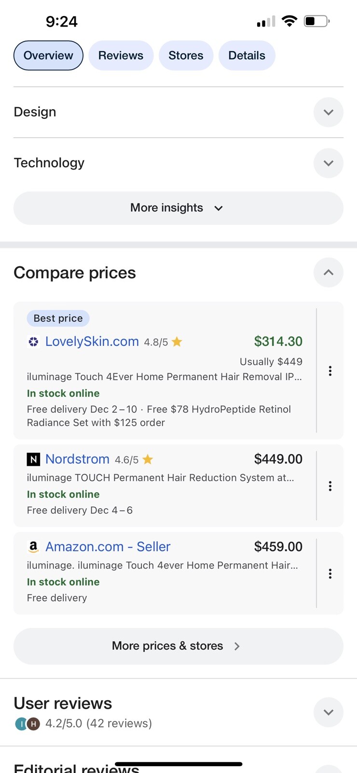
Task: Tap the Nordstrom N logo icon
Action: (33, 459)
